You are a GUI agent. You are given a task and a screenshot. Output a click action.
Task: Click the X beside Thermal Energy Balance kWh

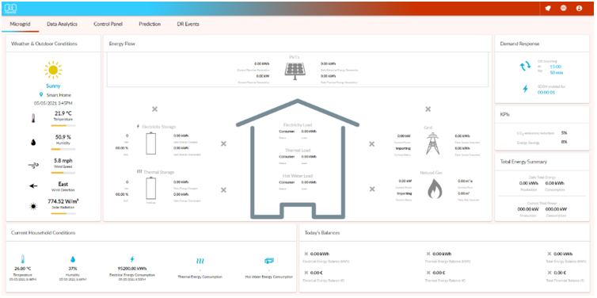(x=428, y=254)
